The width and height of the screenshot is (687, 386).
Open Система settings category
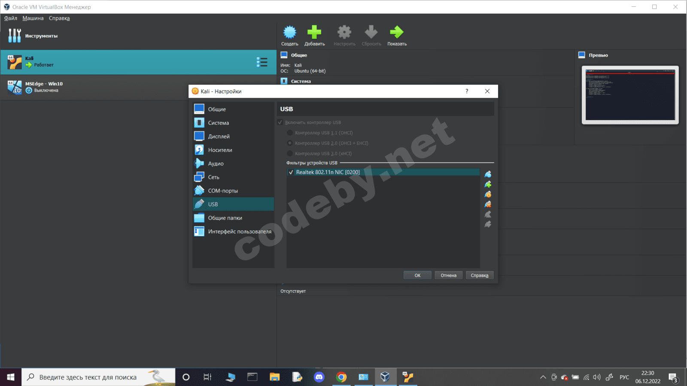tap(233, 123)
